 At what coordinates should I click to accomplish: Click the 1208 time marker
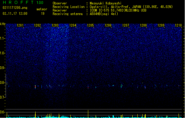143,25
